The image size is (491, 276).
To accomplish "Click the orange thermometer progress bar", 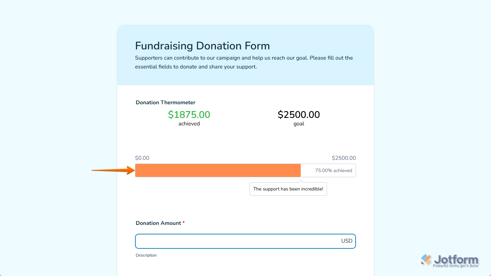I will (x=218, y=170).
